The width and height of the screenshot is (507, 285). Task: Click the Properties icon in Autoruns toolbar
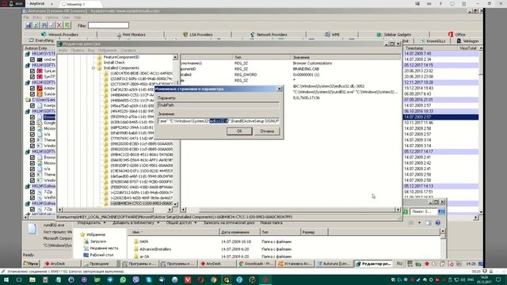tap(51, 25)
